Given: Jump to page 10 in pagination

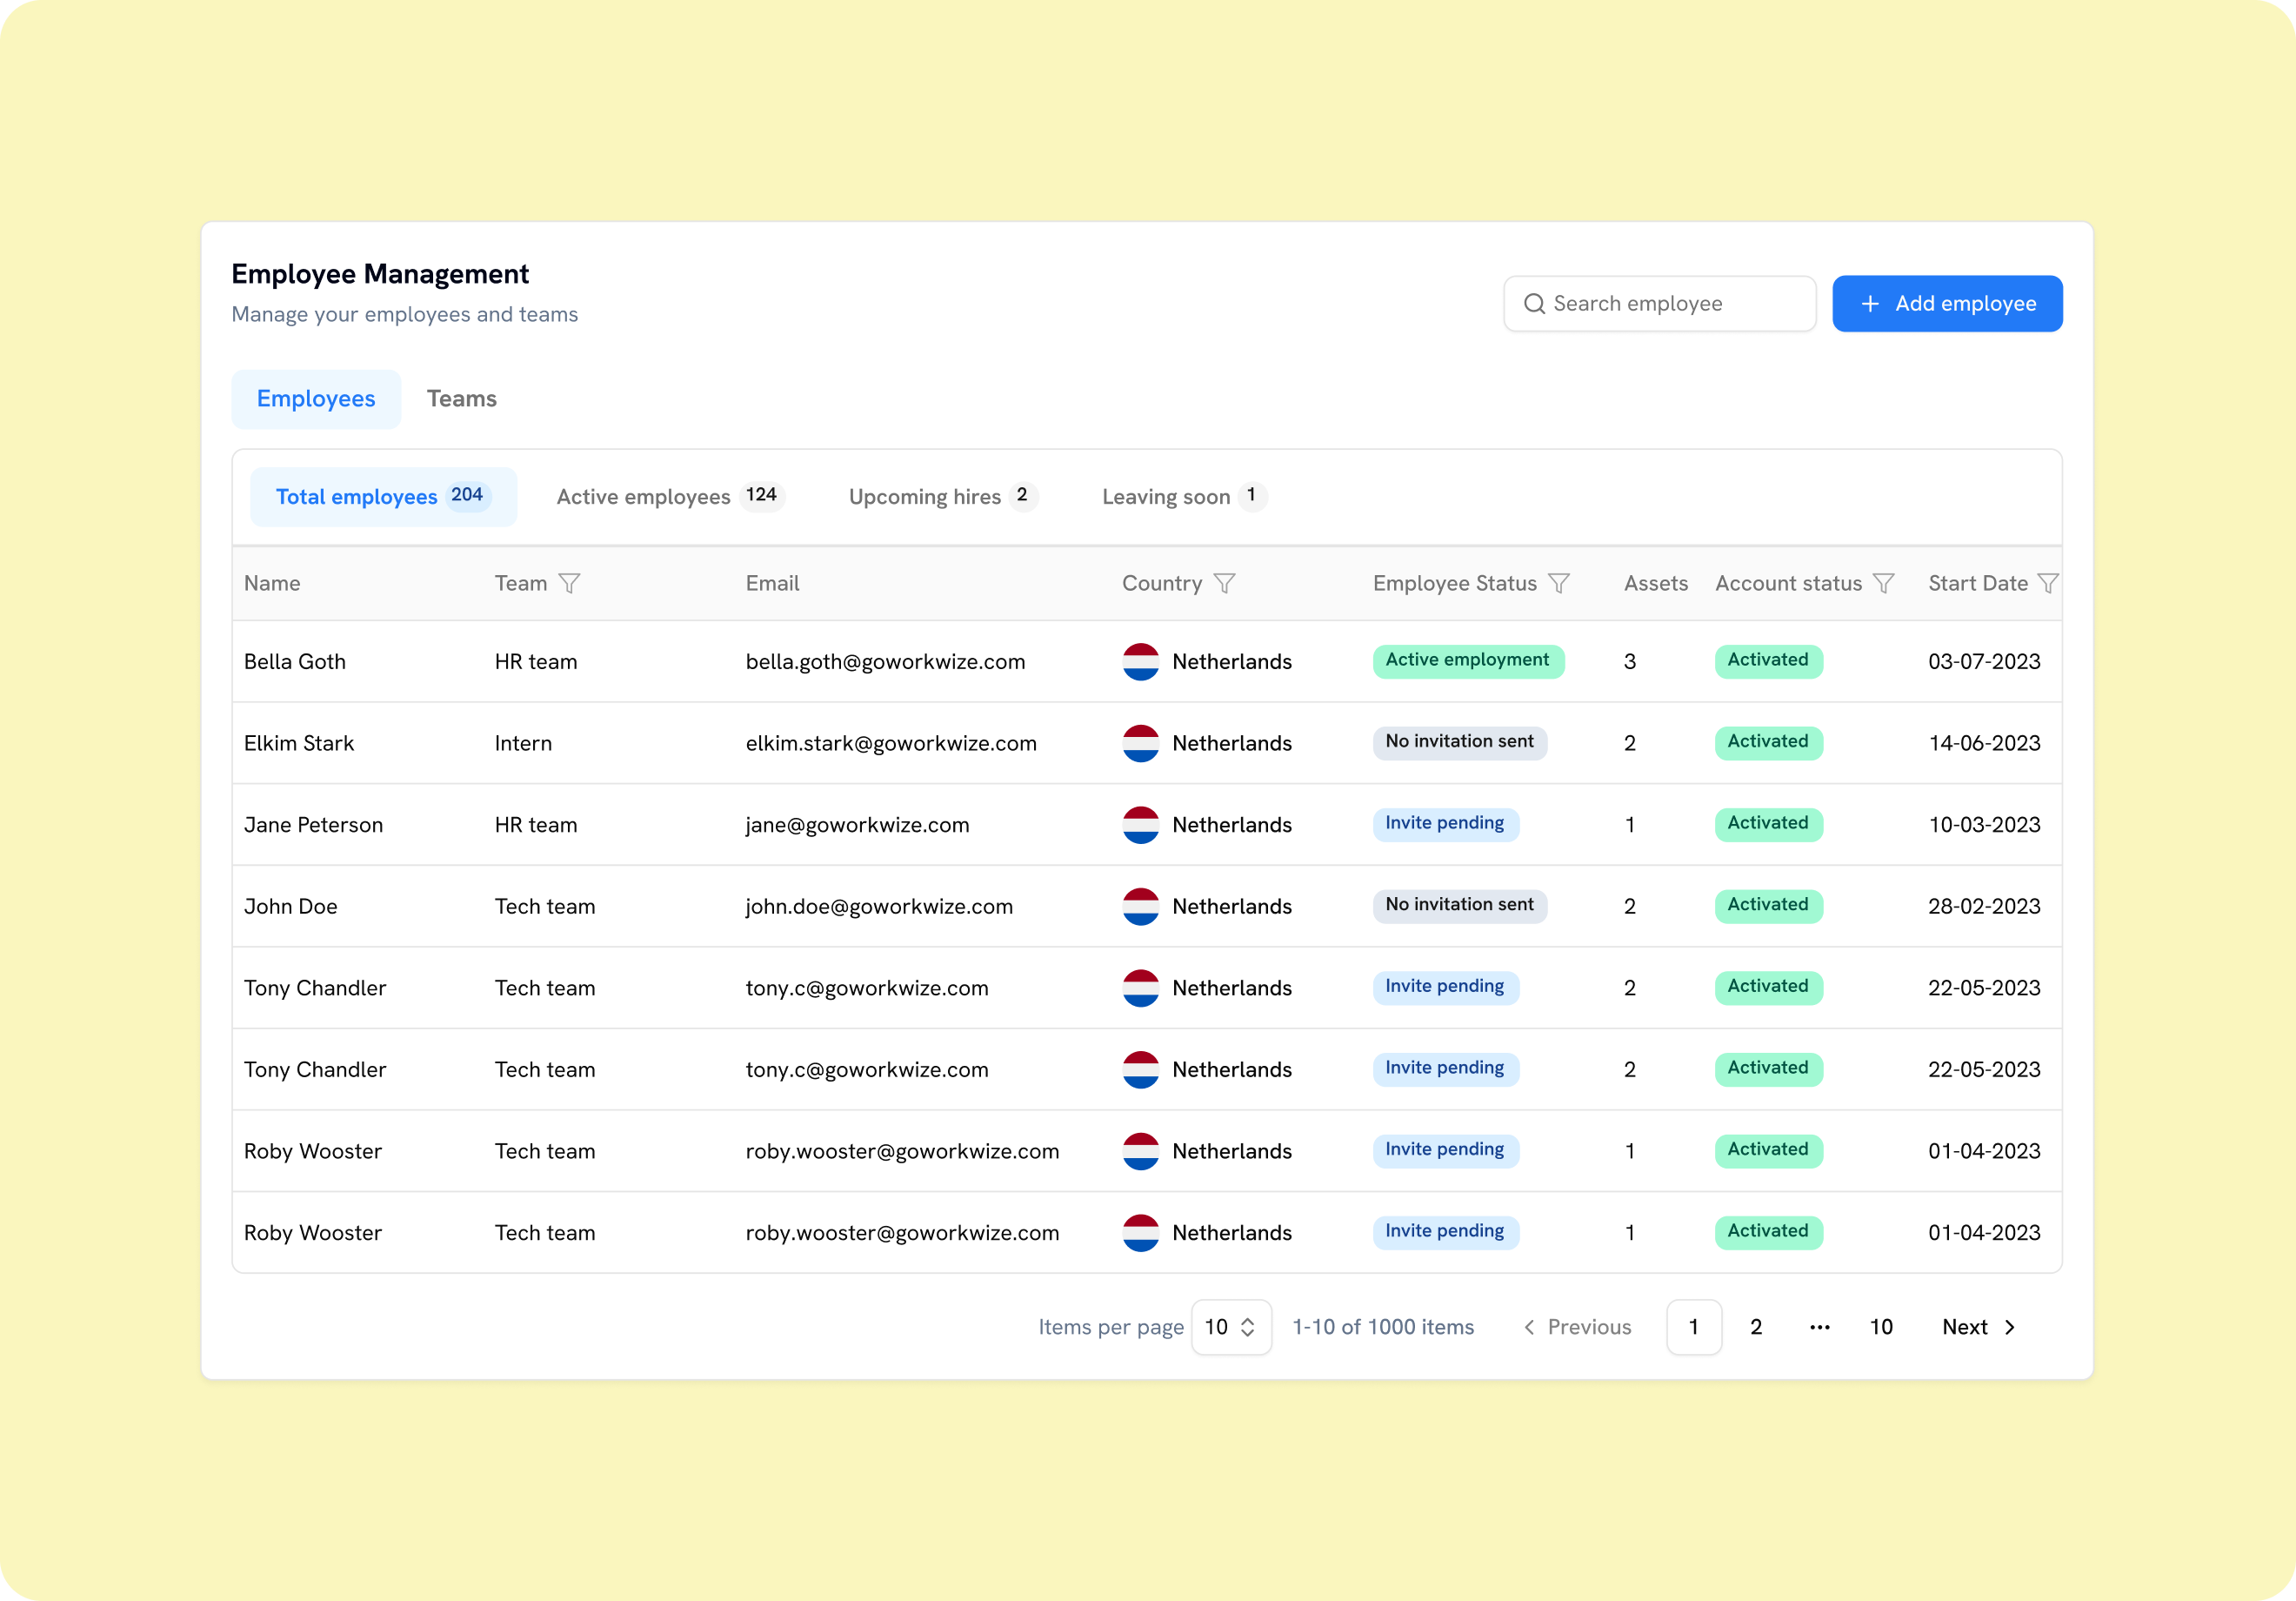Looking at the screenshot, I should click(x=1881, y=1327).
